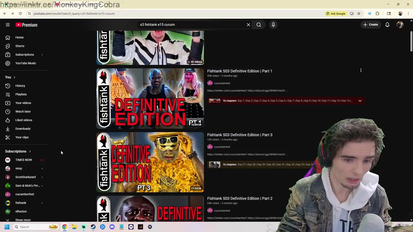Image resolution: width=413 pixels, height=232 pixels.
Task: Open YouTube Music in the sidebar
Action: point(26,63)
